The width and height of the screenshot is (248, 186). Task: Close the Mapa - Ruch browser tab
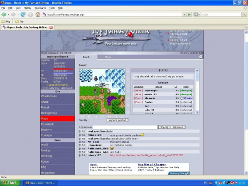pos(51,27)
